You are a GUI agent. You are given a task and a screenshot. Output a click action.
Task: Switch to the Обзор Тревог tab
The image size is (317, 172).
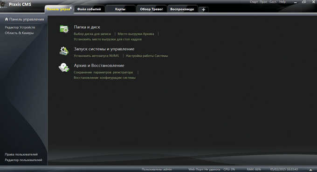(152, 9)
